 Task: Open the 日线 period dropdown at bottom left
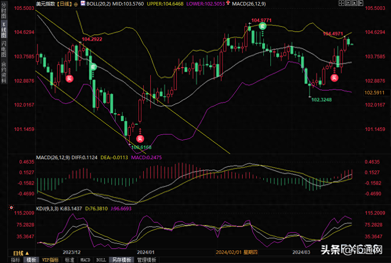click(21, 253)
